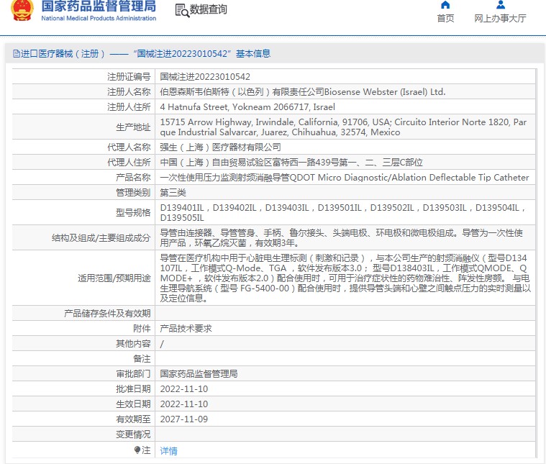Click the 其他内容 row label
The width and height of the screenshot is (546, 464).
(x=133, y=344)
